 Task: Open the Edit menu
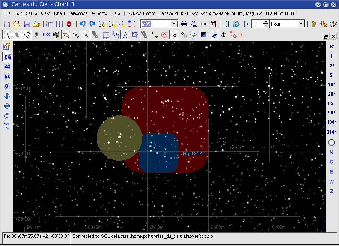tap(18, 13)
